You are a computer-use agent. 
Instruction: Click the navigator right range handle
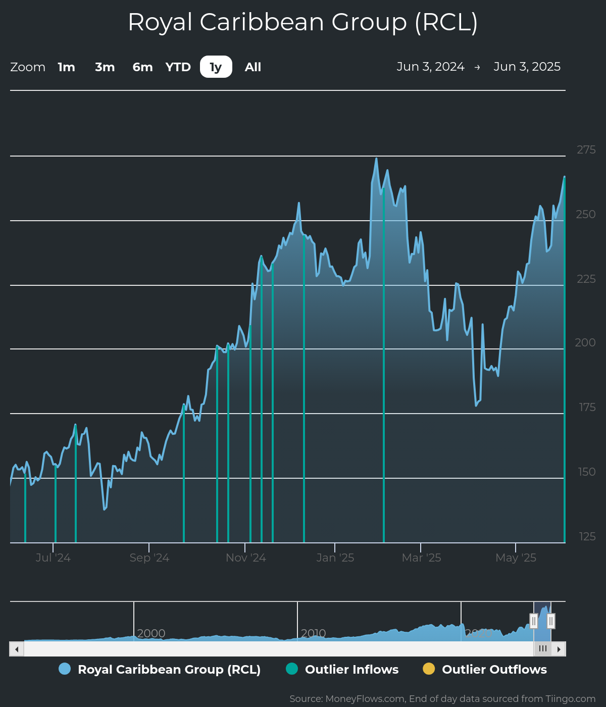(551, 621)
